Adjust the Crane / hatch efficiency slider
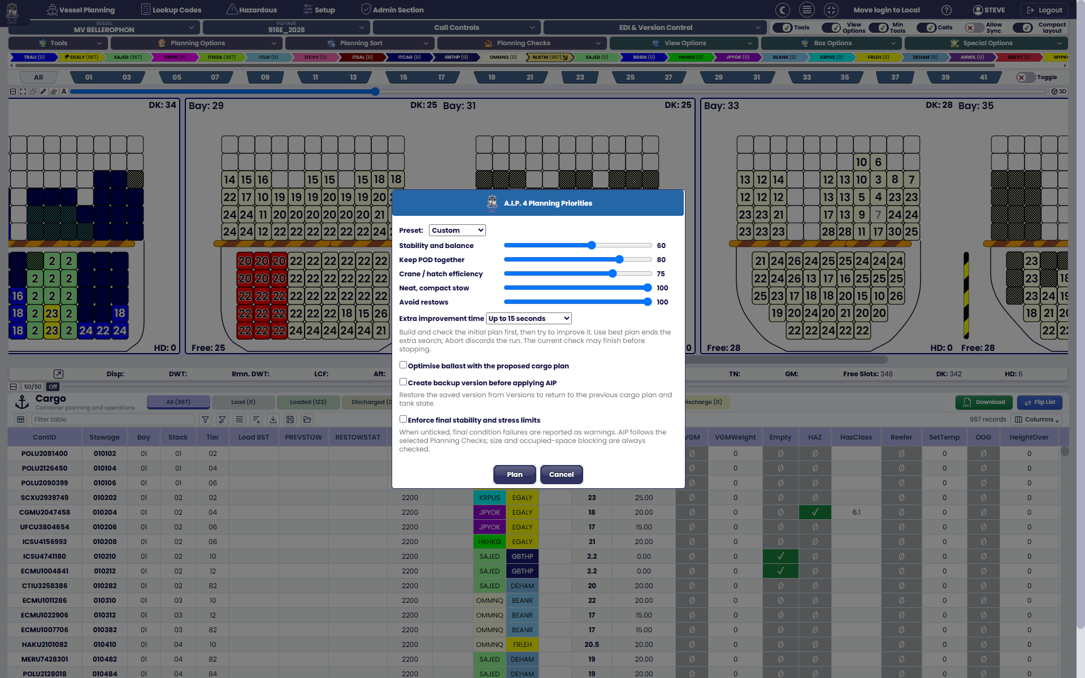The height and width of the screenshot is (678, 1085). coord(578,273)
